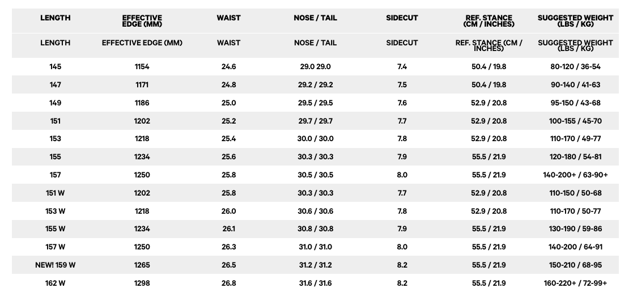Viewport: 633px width, 305px height.
Task: Click waist value 24.6
Action: (228, 67)
